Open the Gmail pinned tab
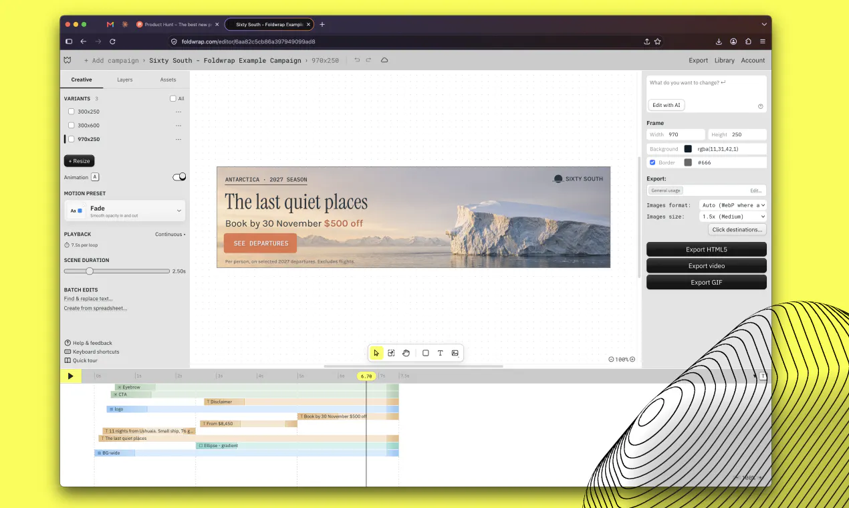This screenshot has height=508, width=849. tap(110, 24)
